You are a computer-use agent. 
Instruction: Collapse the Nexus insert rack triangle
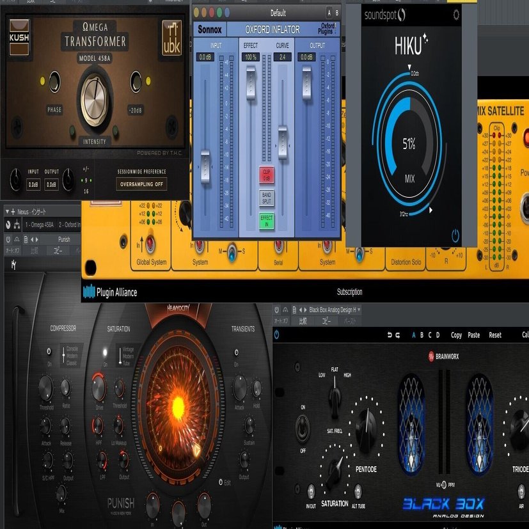pyautogui.click(x=7, y=212)
